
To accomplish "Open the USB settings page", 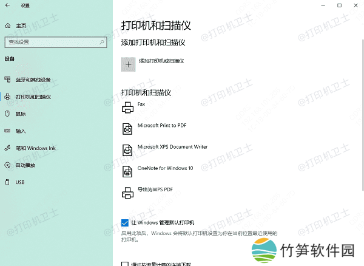I will (x=20, y=182).
